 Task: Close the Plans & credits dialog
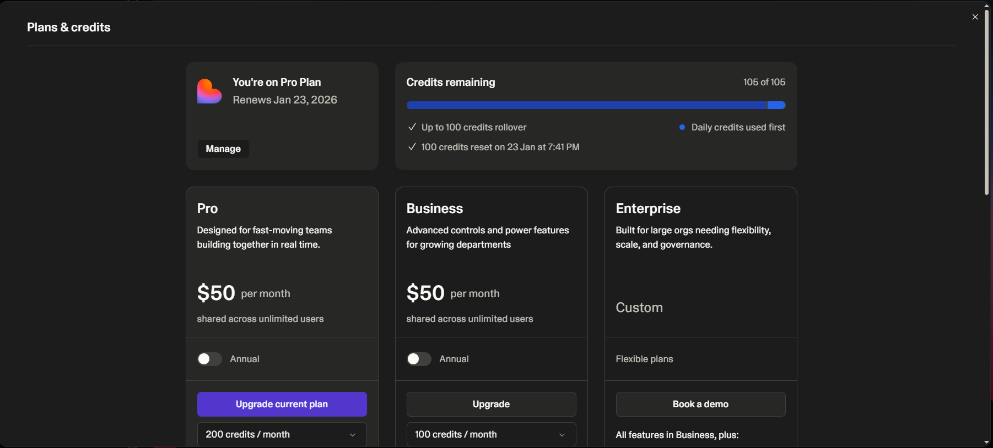tap(975, 17)
